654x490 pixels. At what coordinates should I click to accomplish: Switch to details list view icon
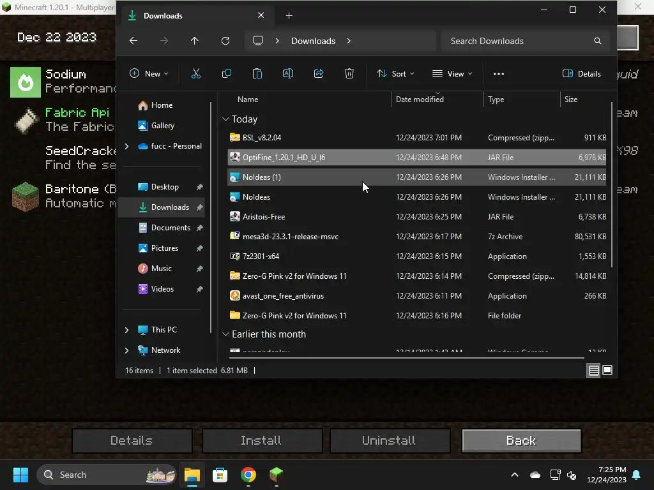coord(593,370)
